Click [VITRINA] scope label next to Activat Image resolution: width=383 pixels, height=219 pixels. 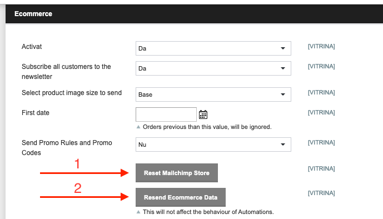coord(321,46)
